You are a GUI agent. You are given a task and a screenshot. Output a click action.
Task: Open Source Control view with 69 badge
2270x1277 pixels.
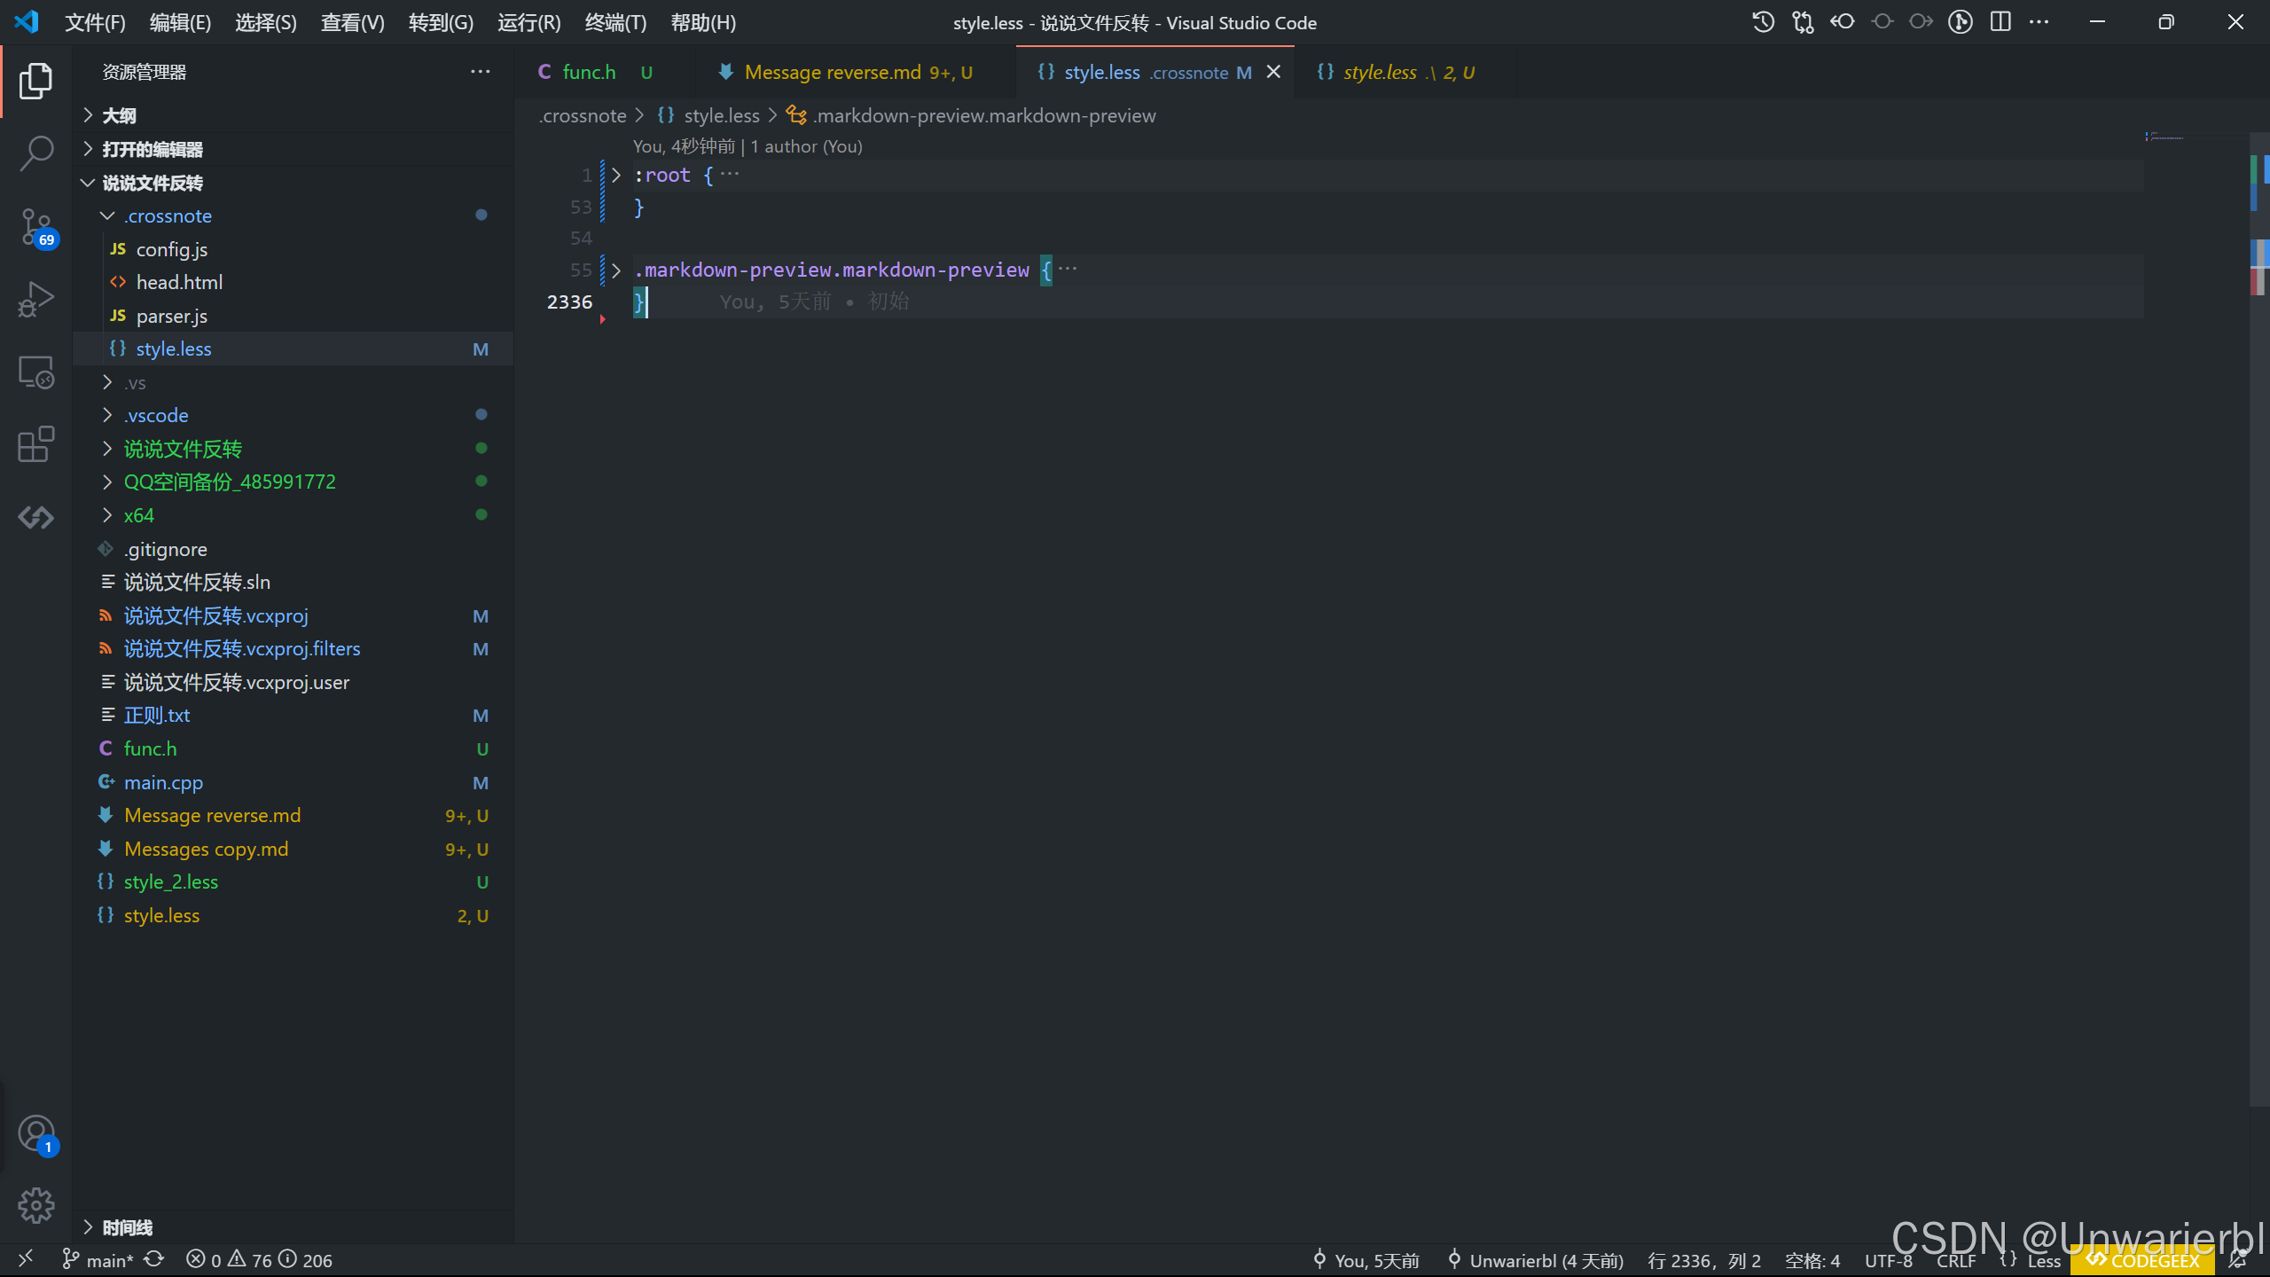[x=35, y=226]
